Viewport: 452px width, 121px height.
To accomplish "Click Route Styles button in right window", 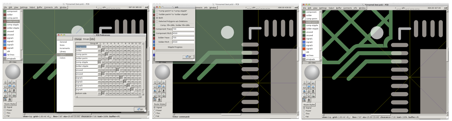I will pyautogui.click(x=309, y=104).
